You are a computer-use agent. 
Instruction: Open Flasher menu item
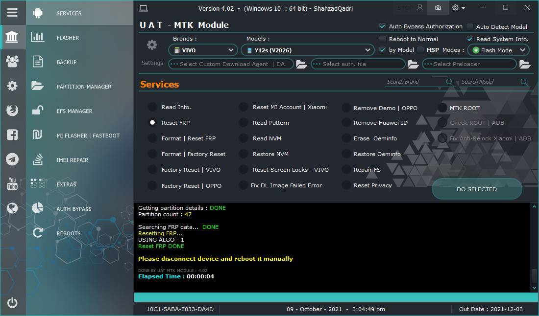79,37
